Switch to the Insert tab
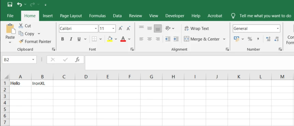Image resolution: width=294 pixels, height=126 pixels. point(48,16)
